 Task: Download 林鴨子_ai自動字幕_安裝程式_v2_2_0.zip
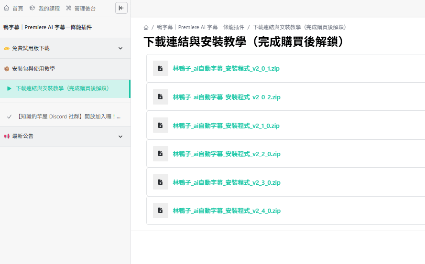coord(227,154)
